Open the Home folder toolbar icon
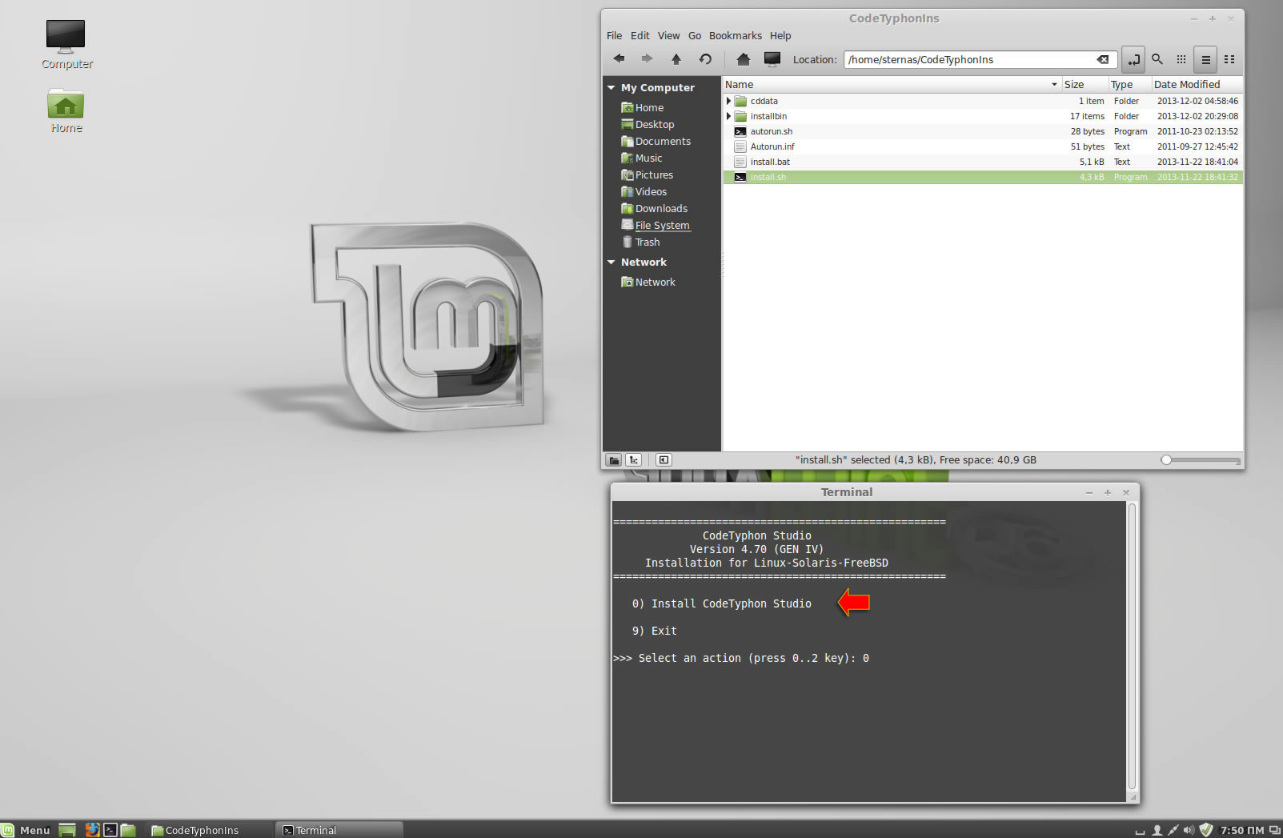This screenshot has height=838, width=1283. (744, 59)
